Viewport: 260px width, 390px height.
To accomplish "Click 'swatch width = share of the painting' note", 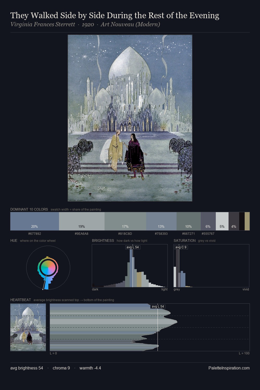I will coord(76,210).
